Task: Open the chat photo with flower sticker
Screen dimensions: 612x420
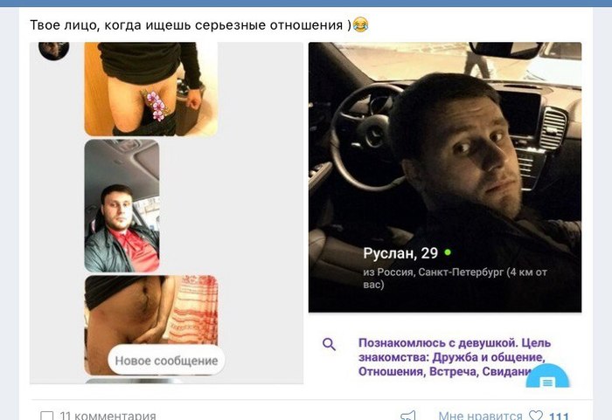Action: tap(151, 89)
